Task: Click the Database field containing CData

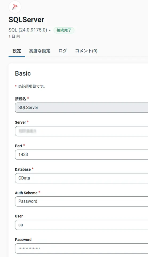Action: pos(81,178)
